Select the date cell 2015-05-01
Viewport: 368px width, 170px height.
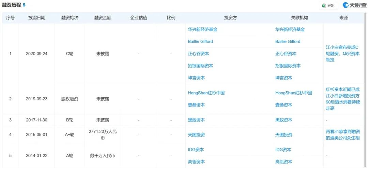[x=36, y=135]
